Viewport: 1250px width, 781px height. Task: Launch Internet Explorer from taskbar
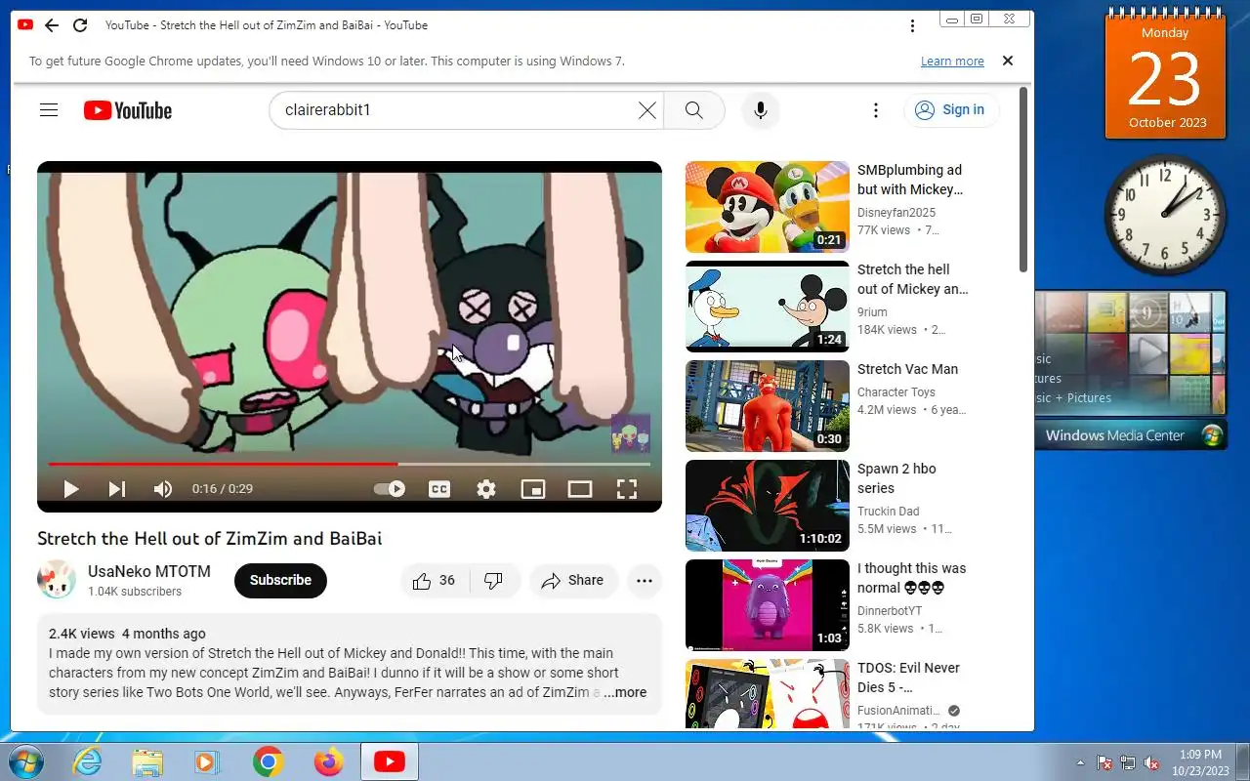click(88, 761)
